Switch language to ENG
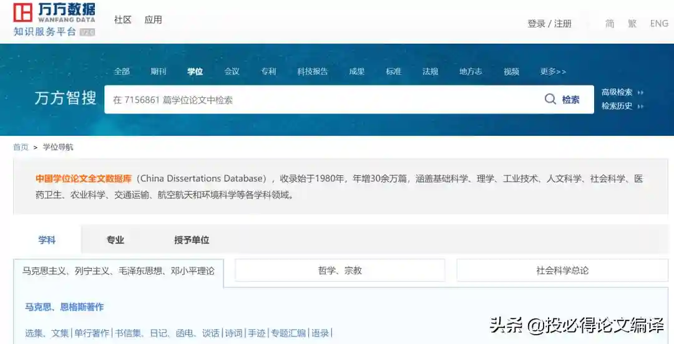The image size is (674, 344). (659, 24)
